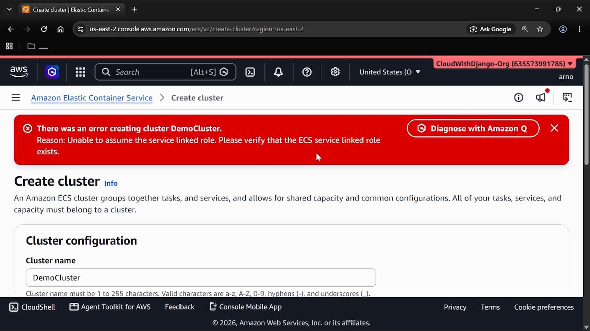Open Agent Toolkit for AWS
The width and height of the screenshot is (590, 331).
point(110,307)
